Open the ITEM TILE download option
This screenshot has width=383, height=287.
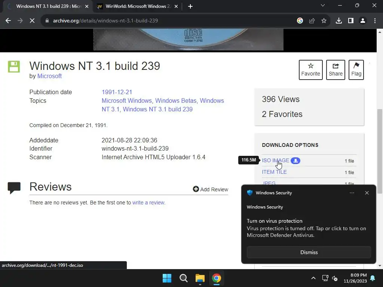tap(274, 172)
